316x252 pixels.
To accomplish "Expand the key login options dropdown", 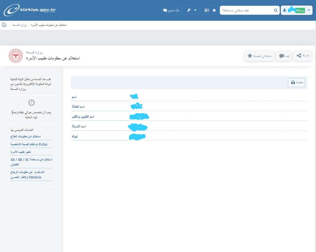I will pos(191,10).
